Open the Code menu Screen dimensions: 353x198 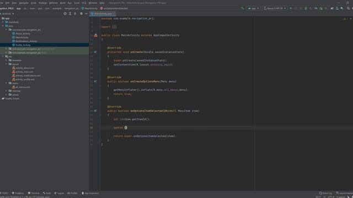[34, 3]
